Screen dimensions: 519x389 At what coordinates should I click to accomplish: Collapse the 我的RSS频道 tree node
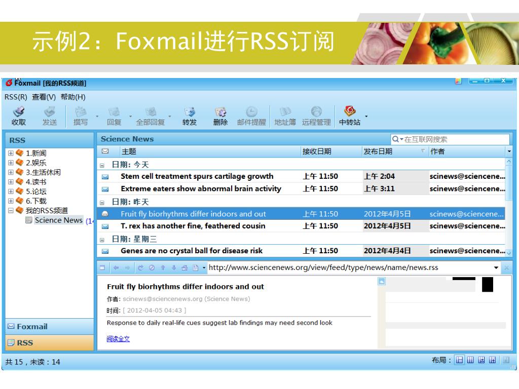point(11,210)
